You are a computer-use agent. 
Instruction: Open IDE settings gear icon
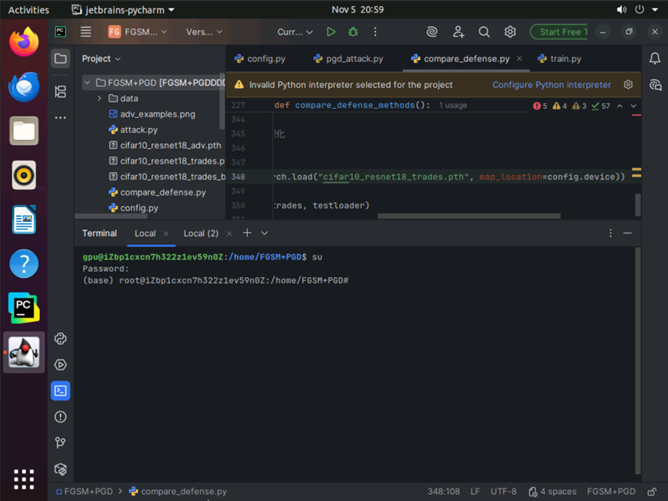click(510, 32)
